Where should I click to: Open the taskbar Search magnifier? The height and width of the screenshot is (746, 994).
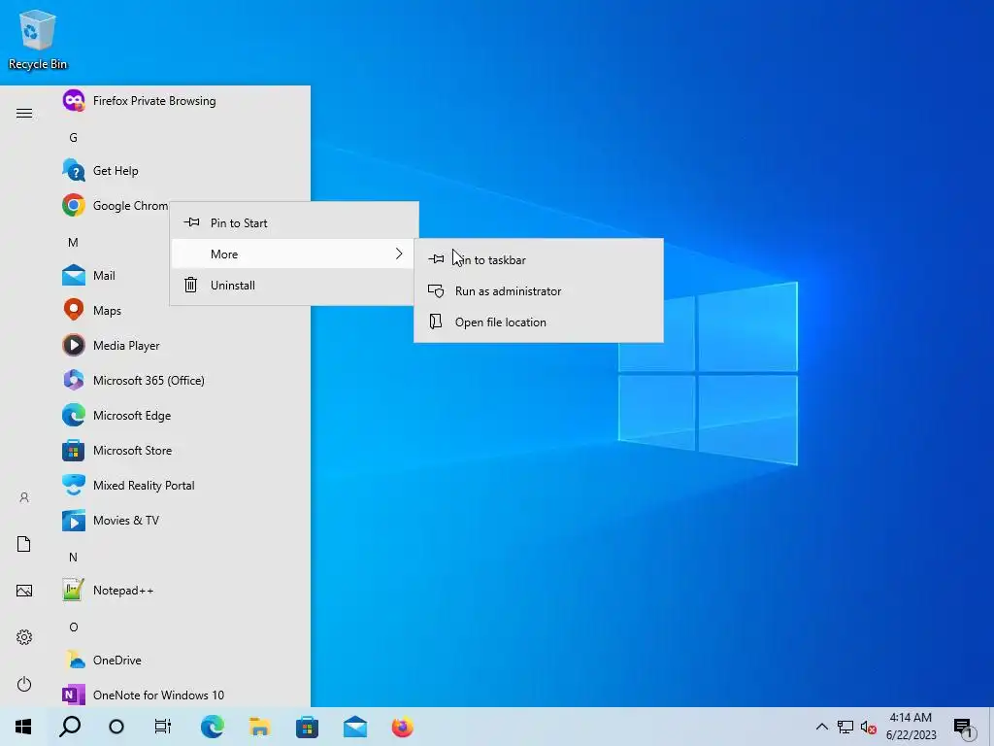click(x=70, y=727)
